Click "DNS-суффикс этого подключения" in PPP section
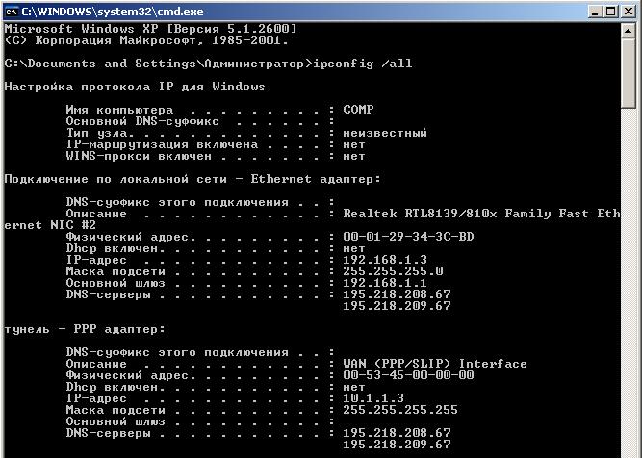 click(177, 352)
